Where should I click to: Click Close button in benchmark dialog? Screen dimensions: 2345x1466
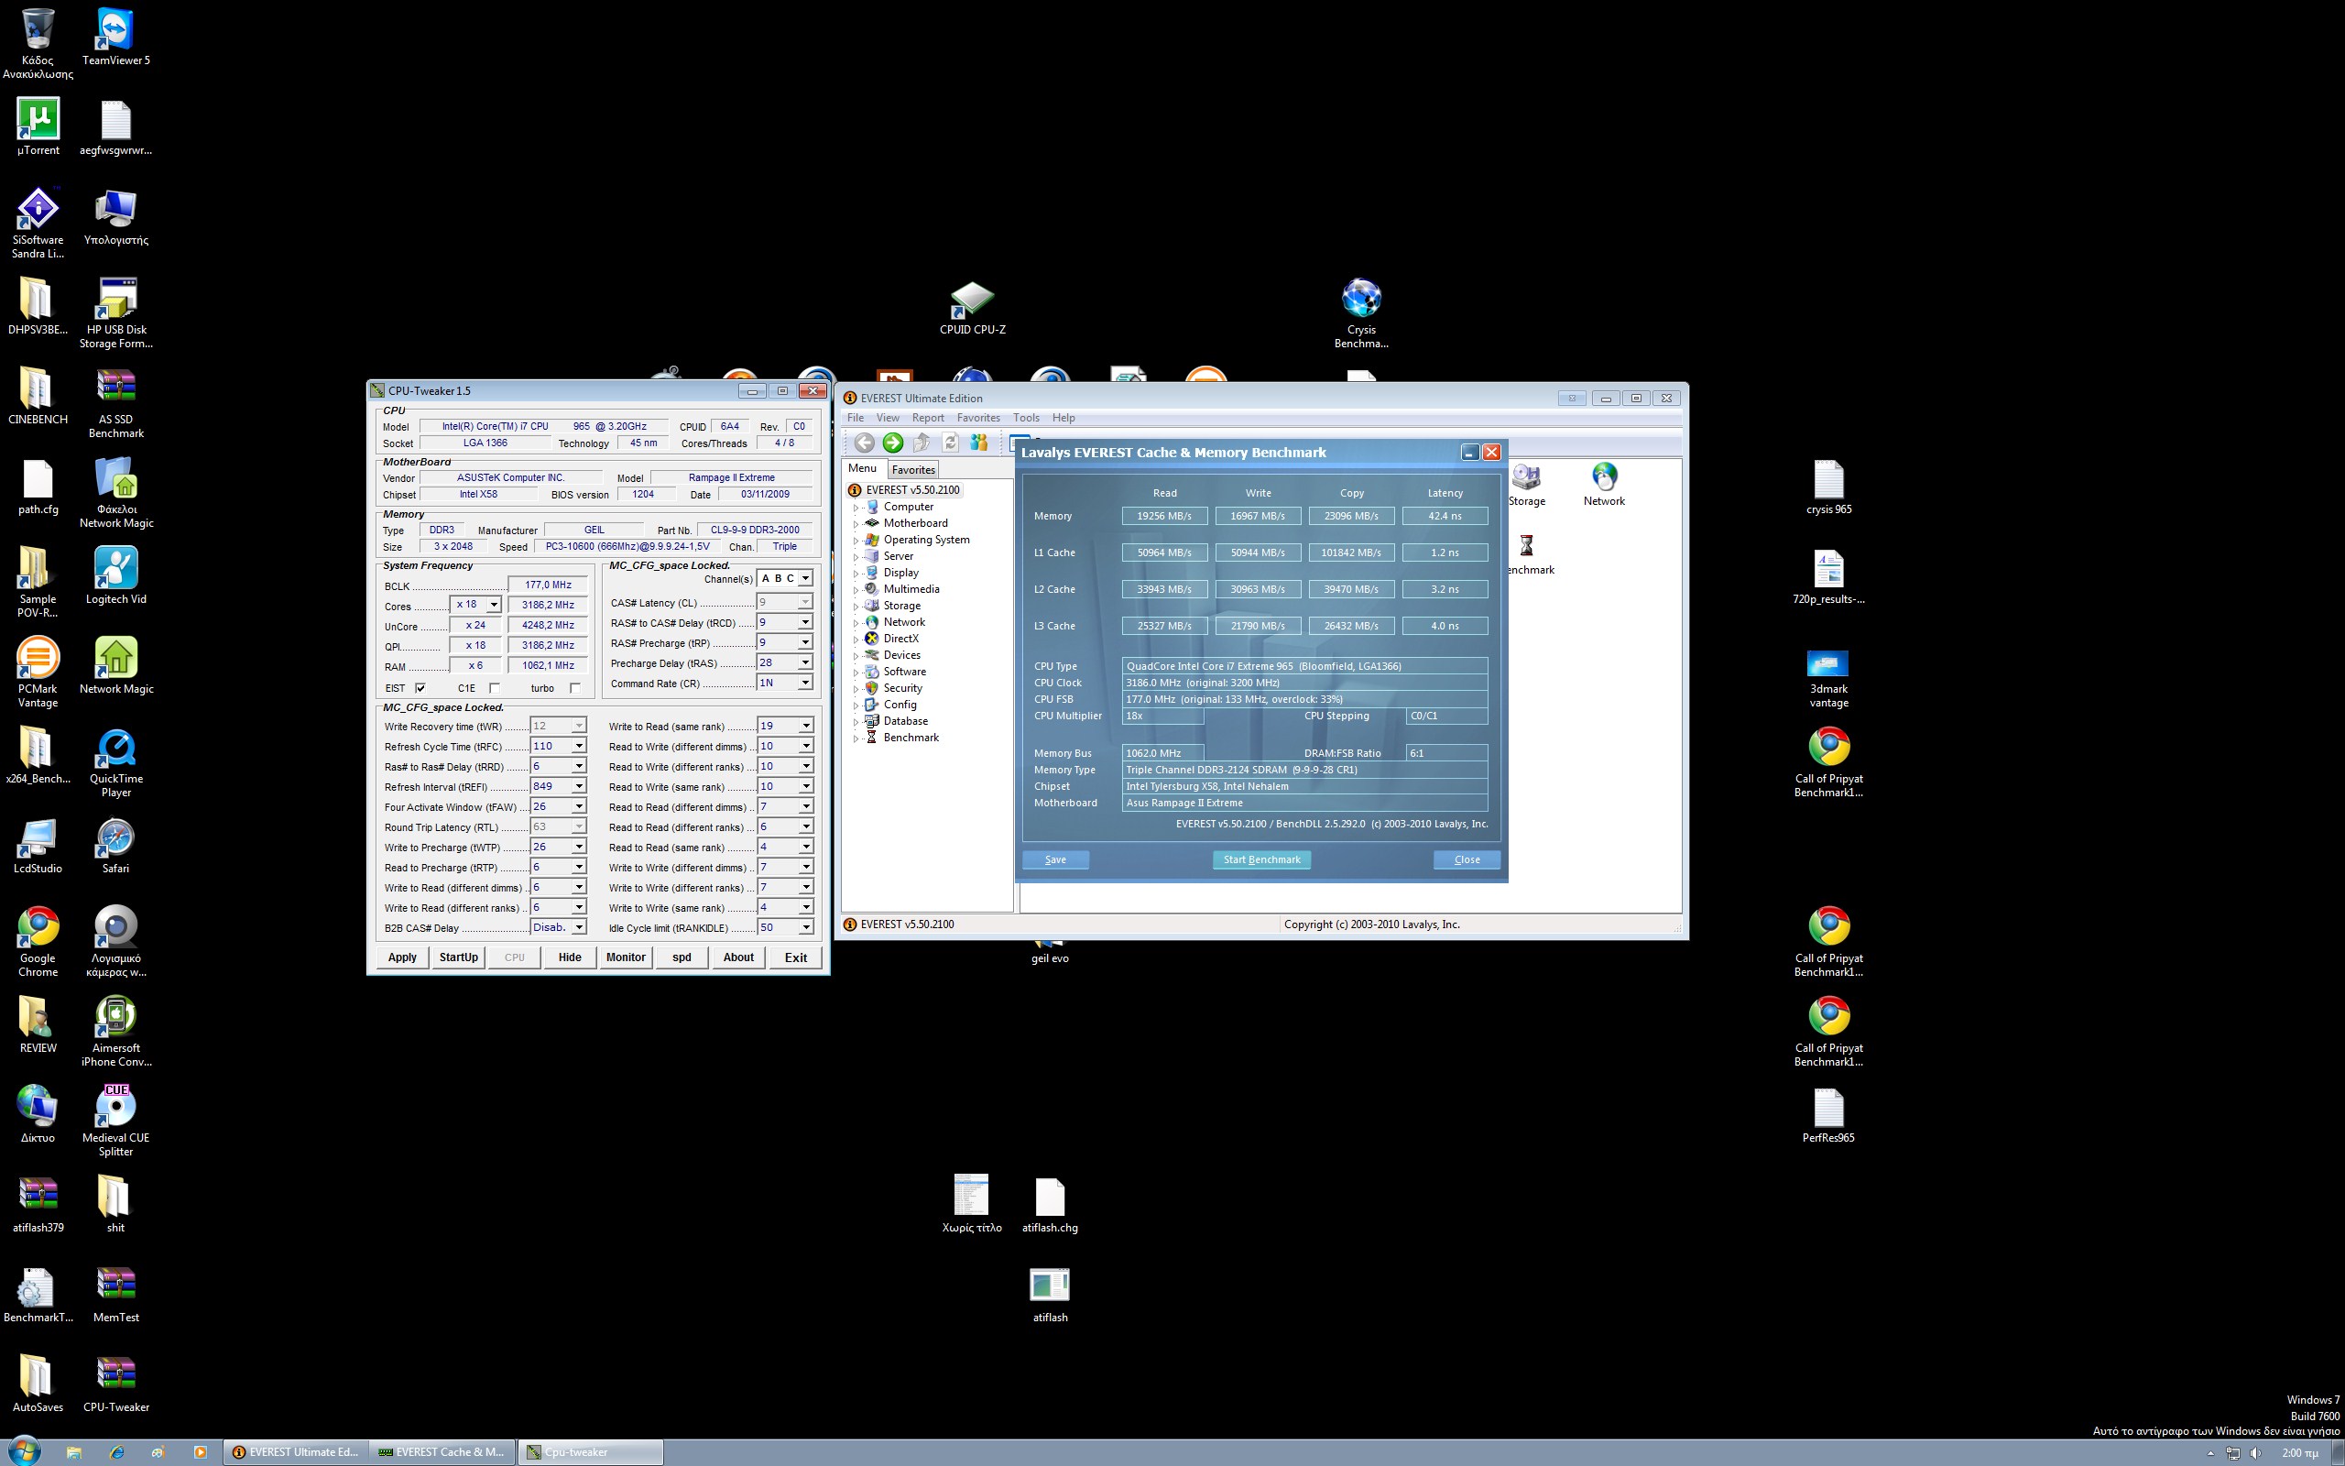[1467, 860]
